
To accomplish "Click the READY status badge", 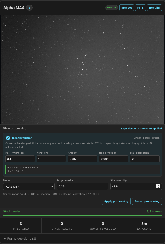I will pos(112,8).
